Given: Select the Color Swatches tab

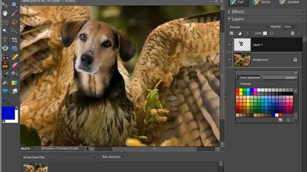Looking at the screenshot, I should 249,77.
